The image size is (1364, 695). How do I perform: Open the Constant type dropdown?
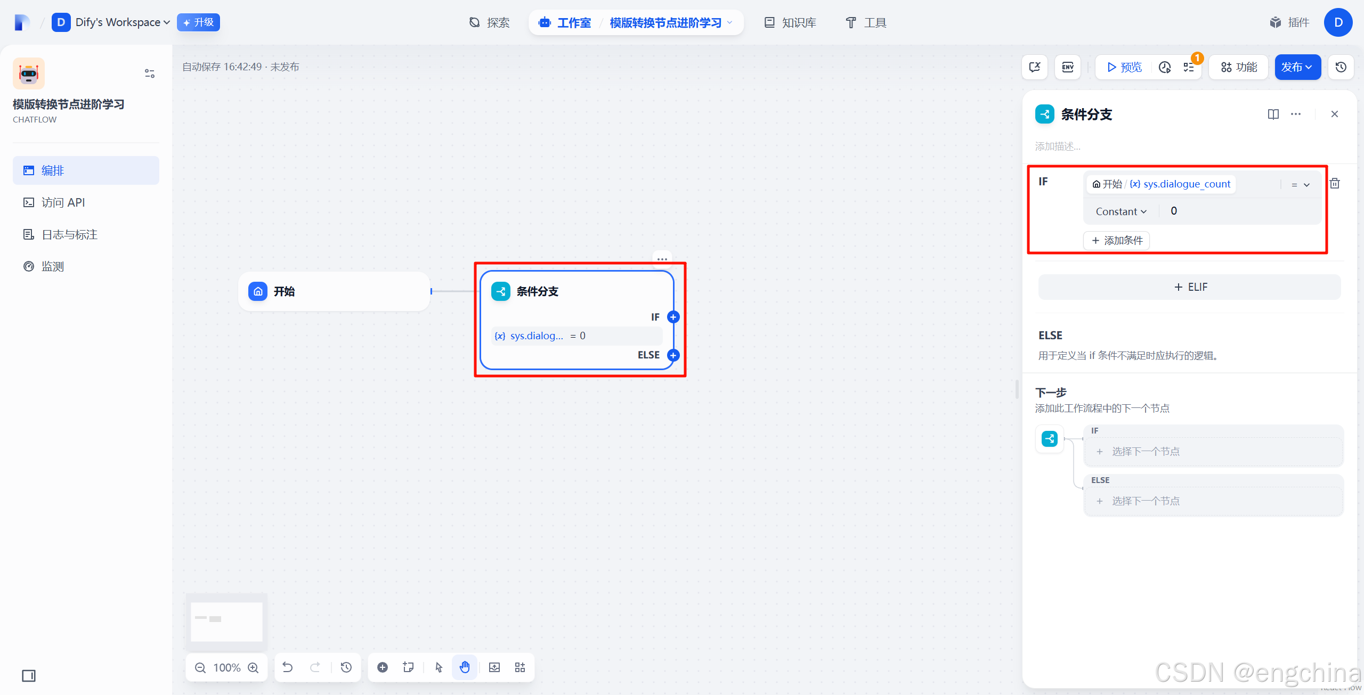[x=1121, y=211]
